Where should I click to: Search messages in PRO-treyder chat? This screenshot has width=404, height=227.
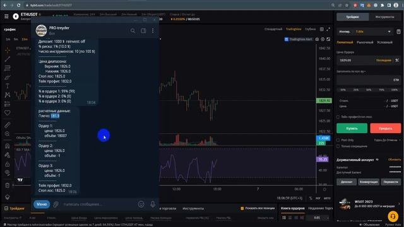point(133,31)
